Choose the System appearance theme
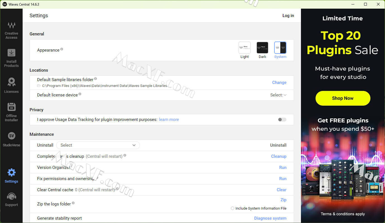Image resolution: width=385 pixels, height=223 pixels. pyautogui.click(x=280, y=50)
